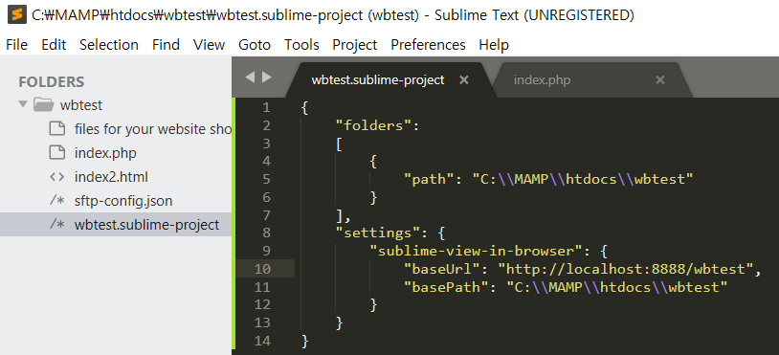Open the Selection menu
Screen dimensions: 779x355
pyautogui.click(x=109, y=45)
